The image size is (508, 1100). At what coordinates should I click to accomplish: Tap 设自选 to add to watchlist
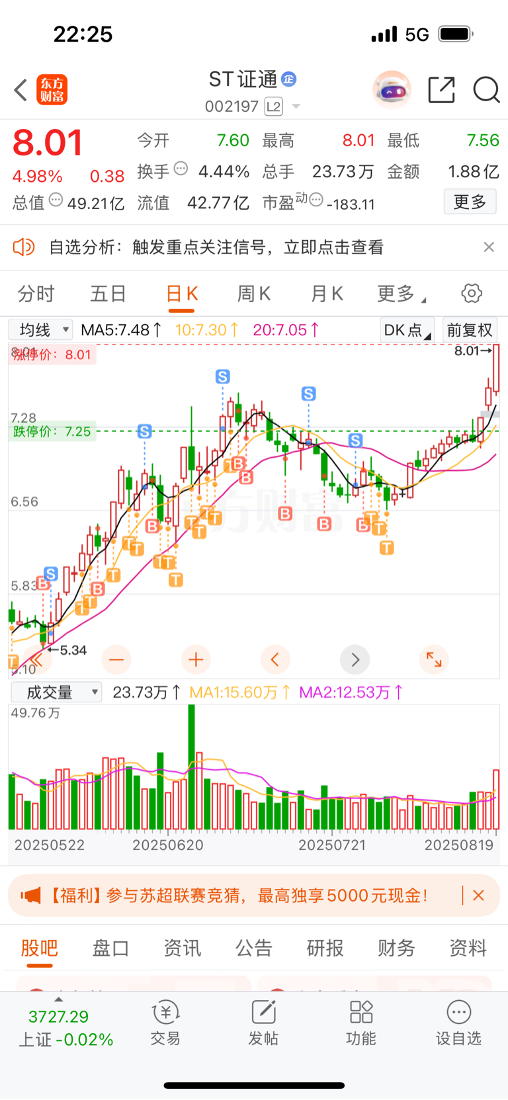(x=458, y=1023)
